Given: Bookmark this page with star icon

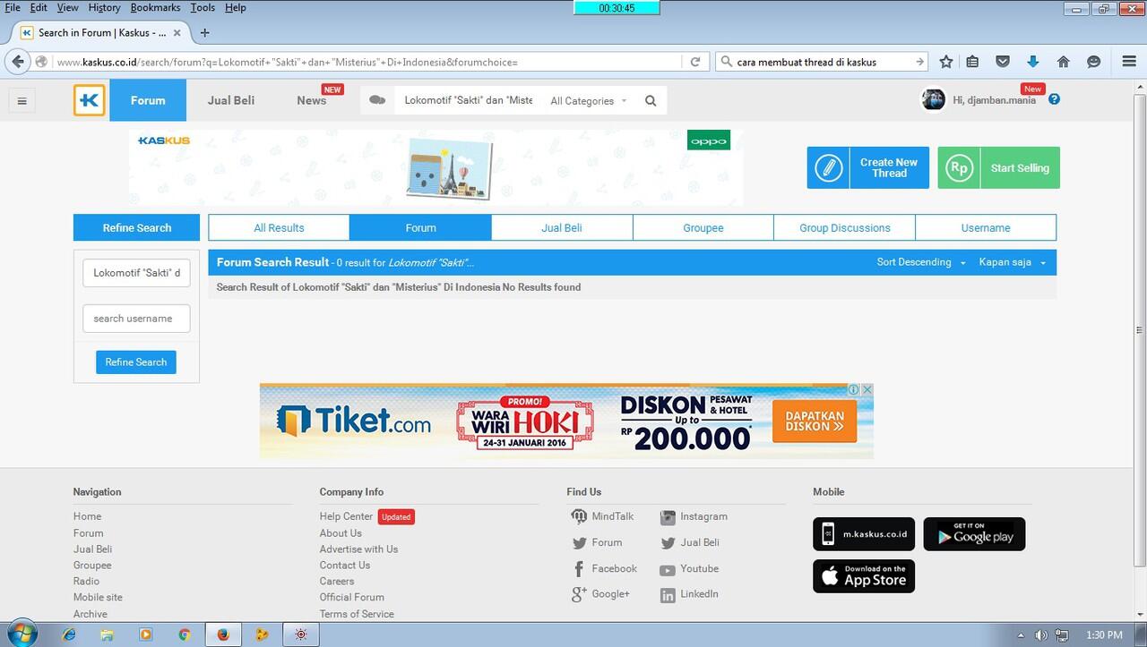Looking at the screenshot, I should [946, 62].
